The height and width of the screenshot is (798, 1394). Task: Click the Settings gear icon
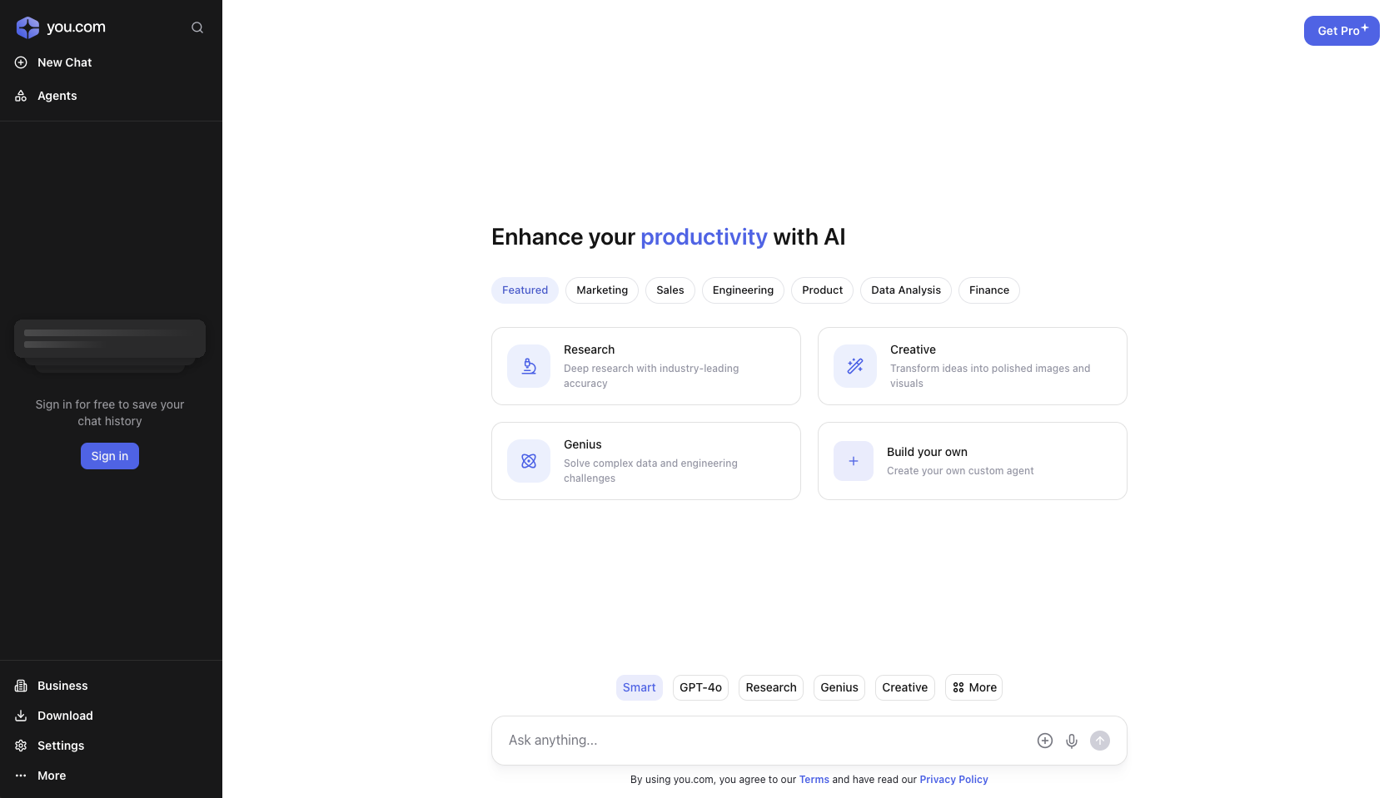(21, 746)
